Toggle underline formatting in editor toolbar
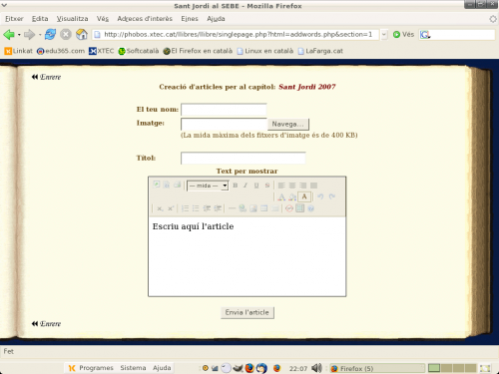The image size is (499, 374). 256,186
